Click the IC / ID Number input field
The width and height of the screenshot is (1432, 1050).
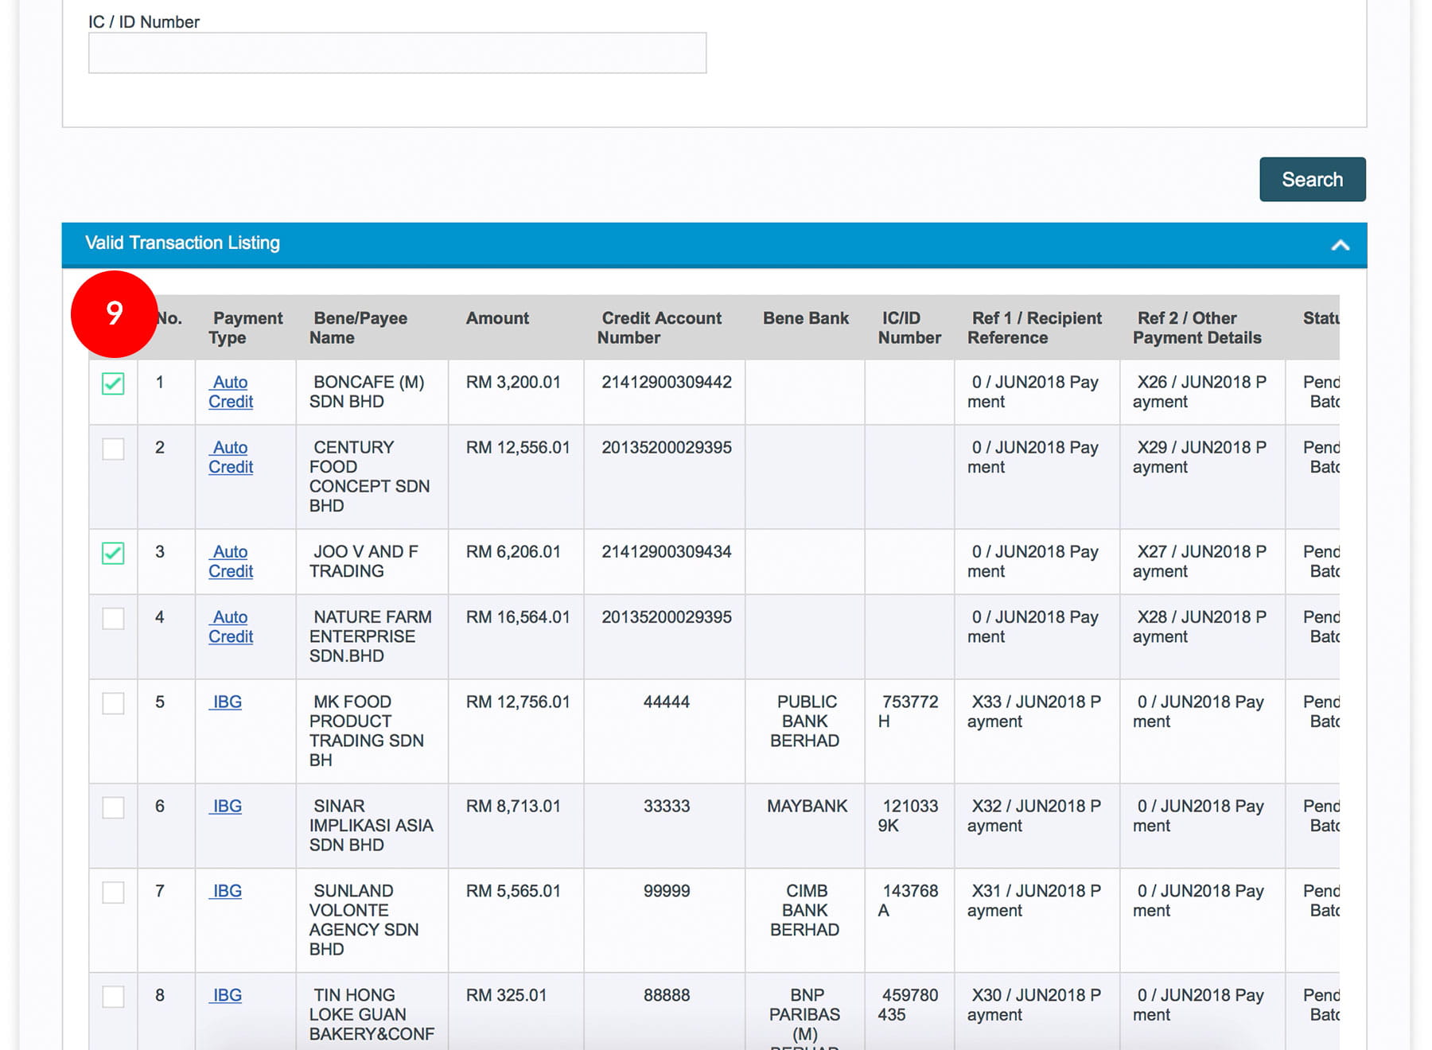point(397,53)
